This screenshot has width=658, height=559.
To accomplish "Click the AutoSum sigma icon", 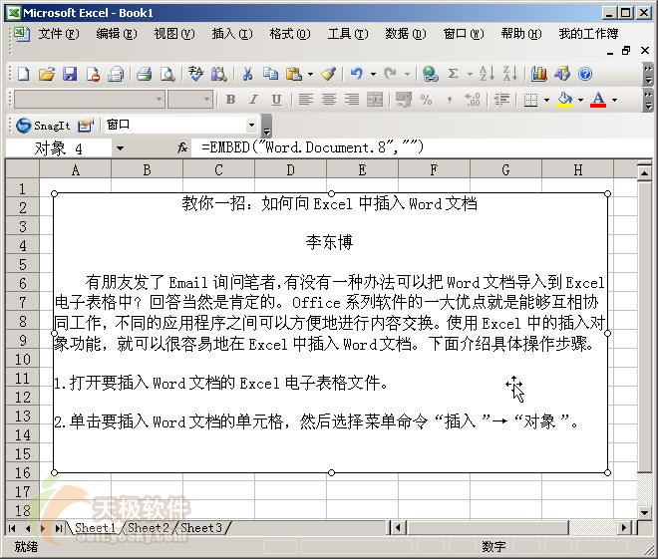I will (x=453, y=74).
